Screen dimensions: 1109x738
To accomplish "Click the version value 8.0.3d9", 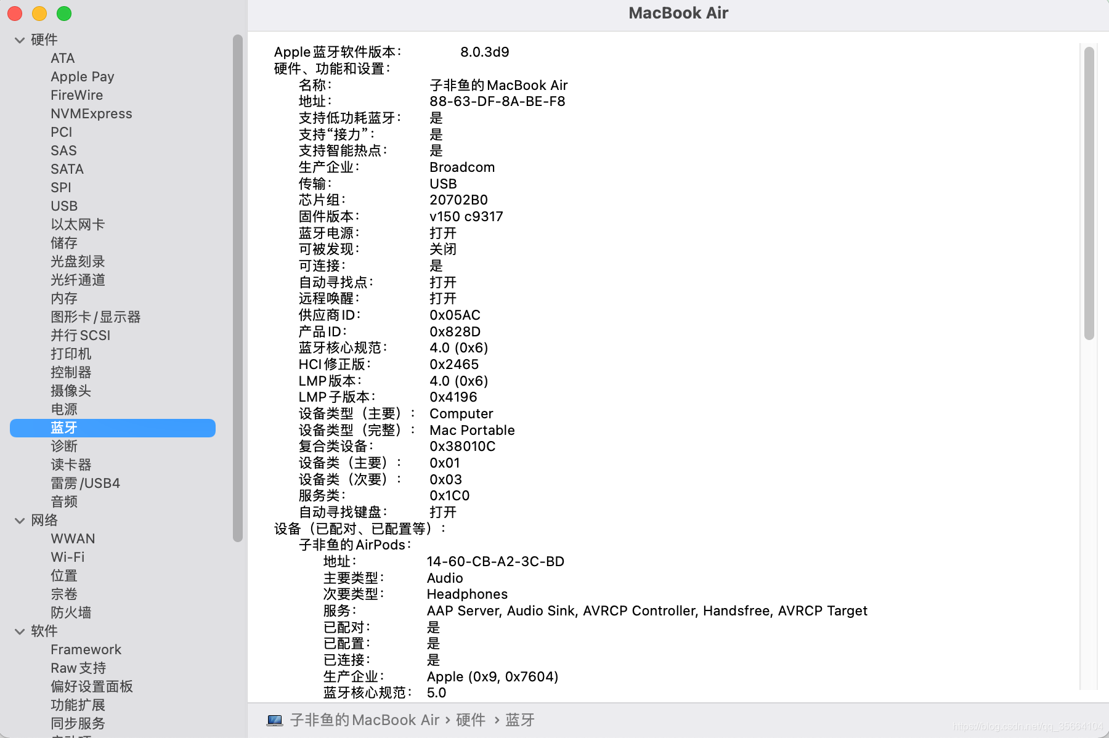I will (485, 52).
